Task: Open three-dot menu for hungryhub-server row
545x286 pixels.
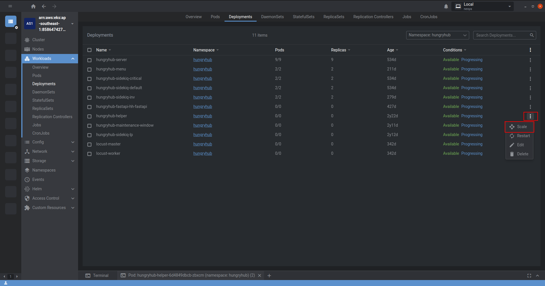Action: point(530,60)
